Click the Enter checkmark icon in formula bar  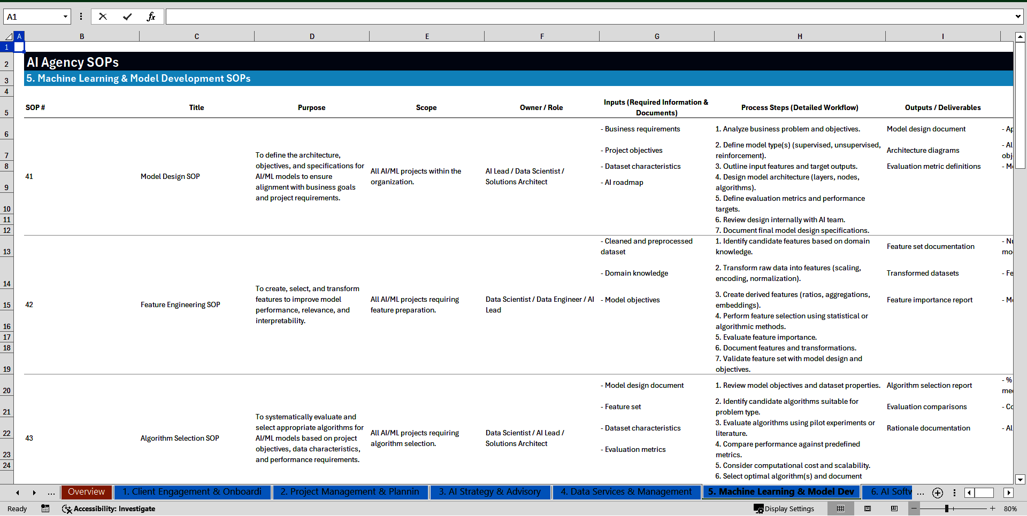point(127,17)
